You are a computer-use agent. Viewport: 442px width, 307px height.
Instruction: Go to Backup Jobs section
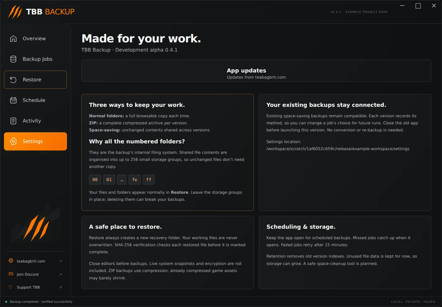pos(35,59)
